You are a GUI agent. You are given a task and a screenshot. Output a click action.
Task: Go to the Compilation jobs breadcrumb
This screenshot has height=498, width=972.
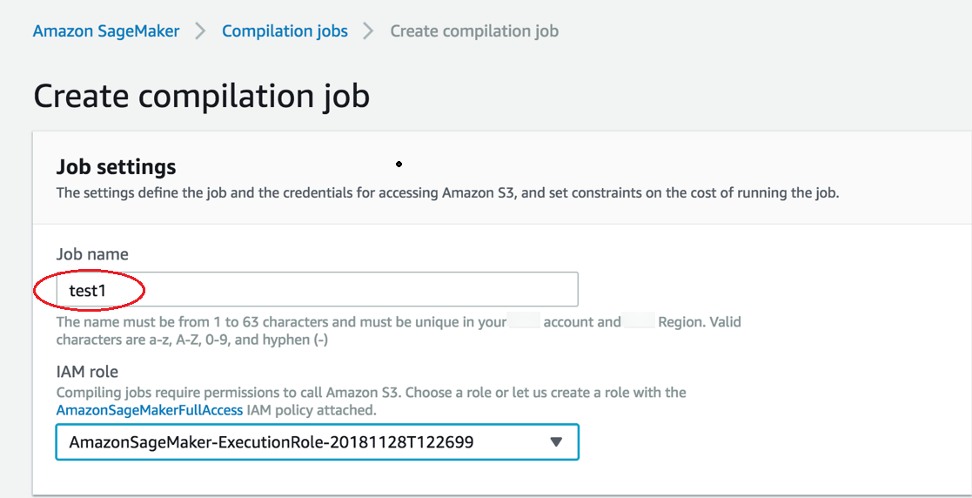coord(285,31)
